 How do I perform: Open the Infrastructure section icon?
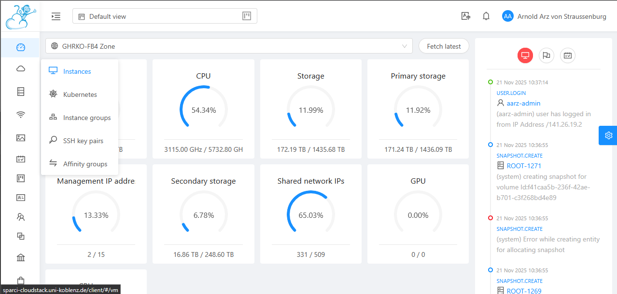tap(20, 257)
